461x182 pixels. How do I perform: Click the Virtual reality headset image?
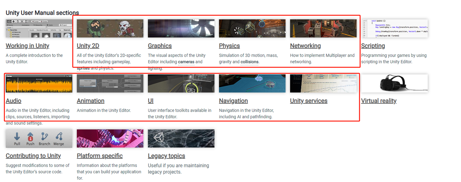[x=394, y=83]
